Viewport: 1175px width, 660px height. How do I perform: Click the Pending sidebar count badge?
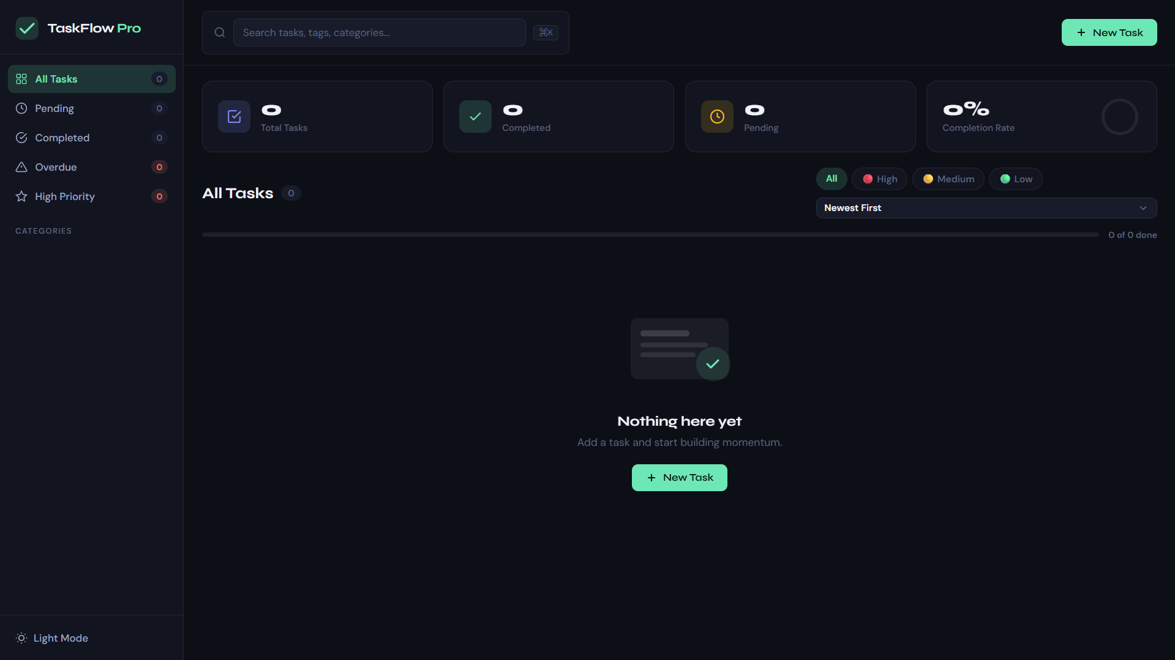pos(159,108)
